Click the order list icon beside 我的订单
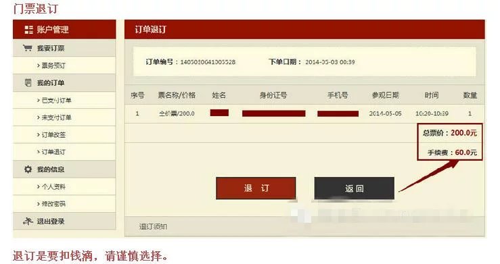The image size is (500, 264). [x=28, y=82]
